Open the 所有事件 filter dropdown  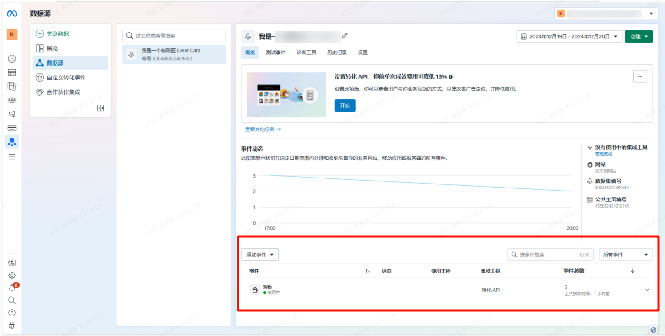pyautogui.click(x=625, y=255)
